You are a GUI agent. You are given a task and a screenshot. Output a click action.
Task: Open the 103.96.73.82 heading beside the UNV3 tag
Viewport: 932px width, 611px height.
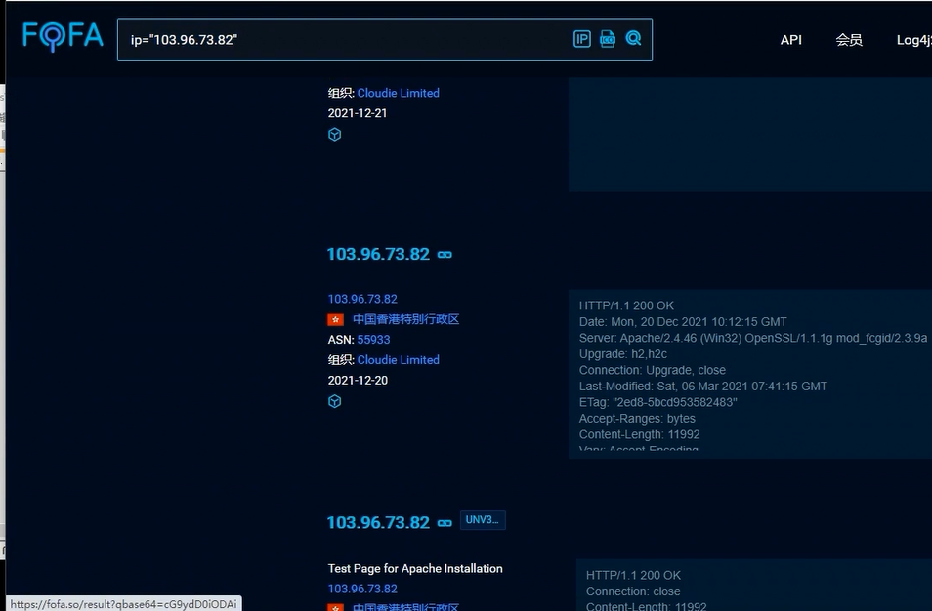[378, 522]
